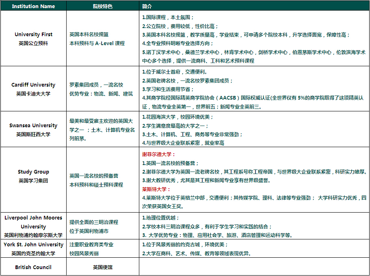Select the line starting '5.诺丁汉学术中心'

click(x=254, y=57)
